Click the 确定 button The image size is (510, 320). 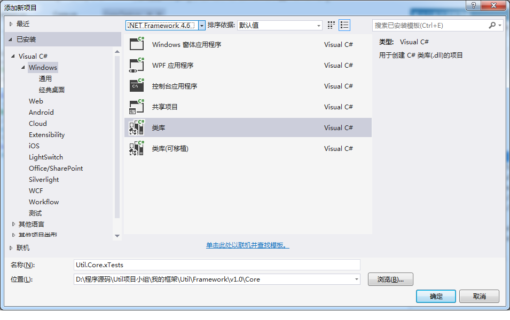[x=436, y=297]
